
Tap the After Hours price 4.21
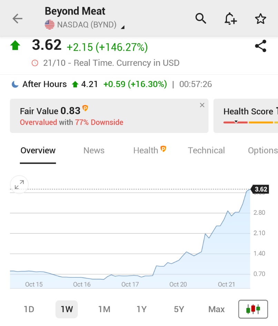(89, 84)
